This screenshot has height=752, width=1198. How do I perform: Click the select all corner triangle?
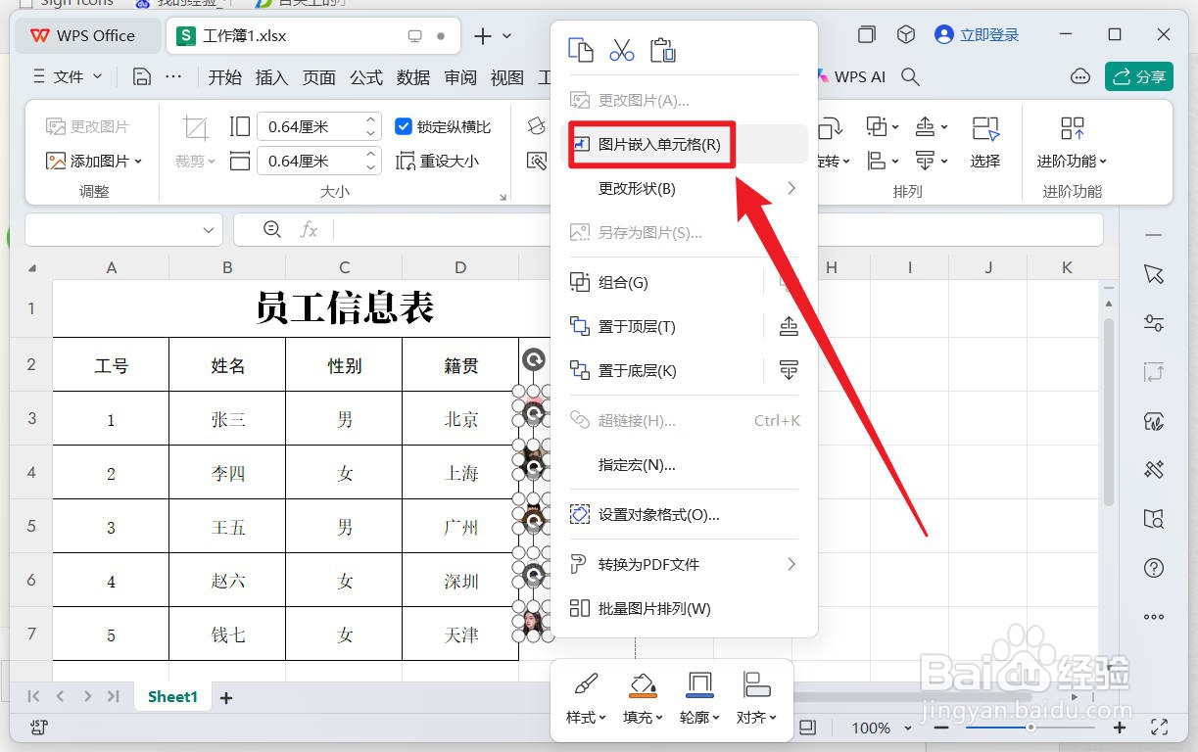click(32, 268)
